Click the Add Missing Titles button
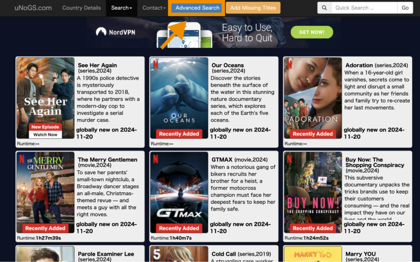 tap(253, 8)
